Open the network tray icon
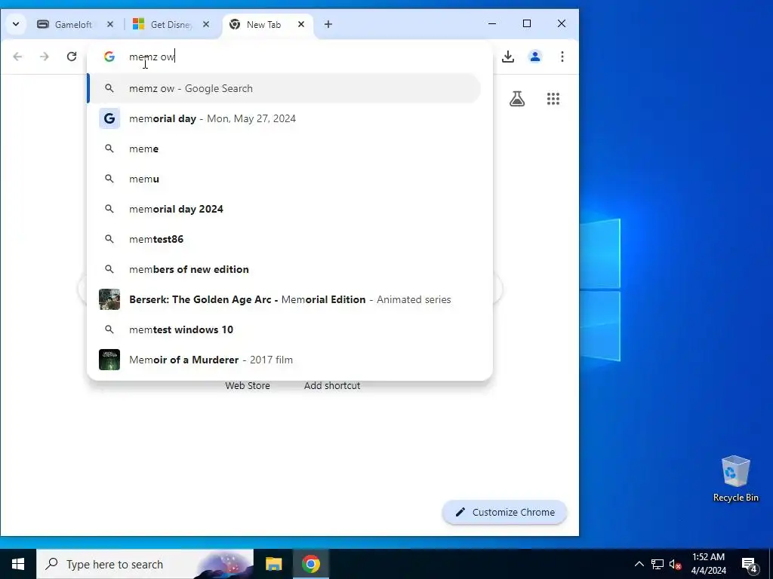773x579 pixels. point(658,564)
